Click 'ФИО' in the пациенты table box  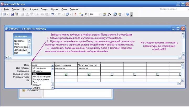pos(17,44)
